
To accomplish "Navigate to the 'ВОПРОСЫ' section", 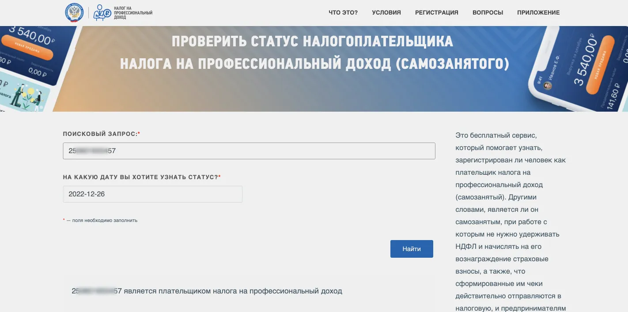I will point(488,13).
